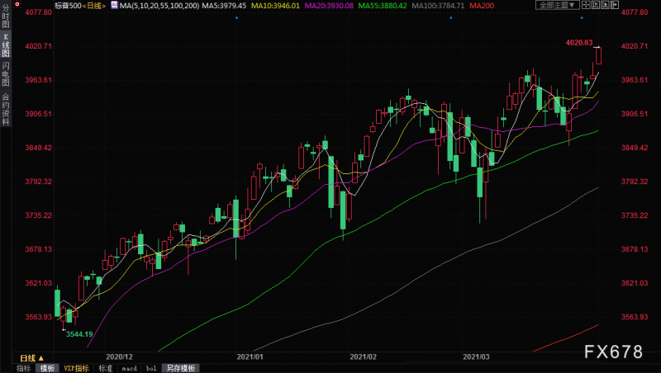The height and width of the screenshot is (373, 661).
Task: Click the left axis 3735.22 price label
Action: 38,215
